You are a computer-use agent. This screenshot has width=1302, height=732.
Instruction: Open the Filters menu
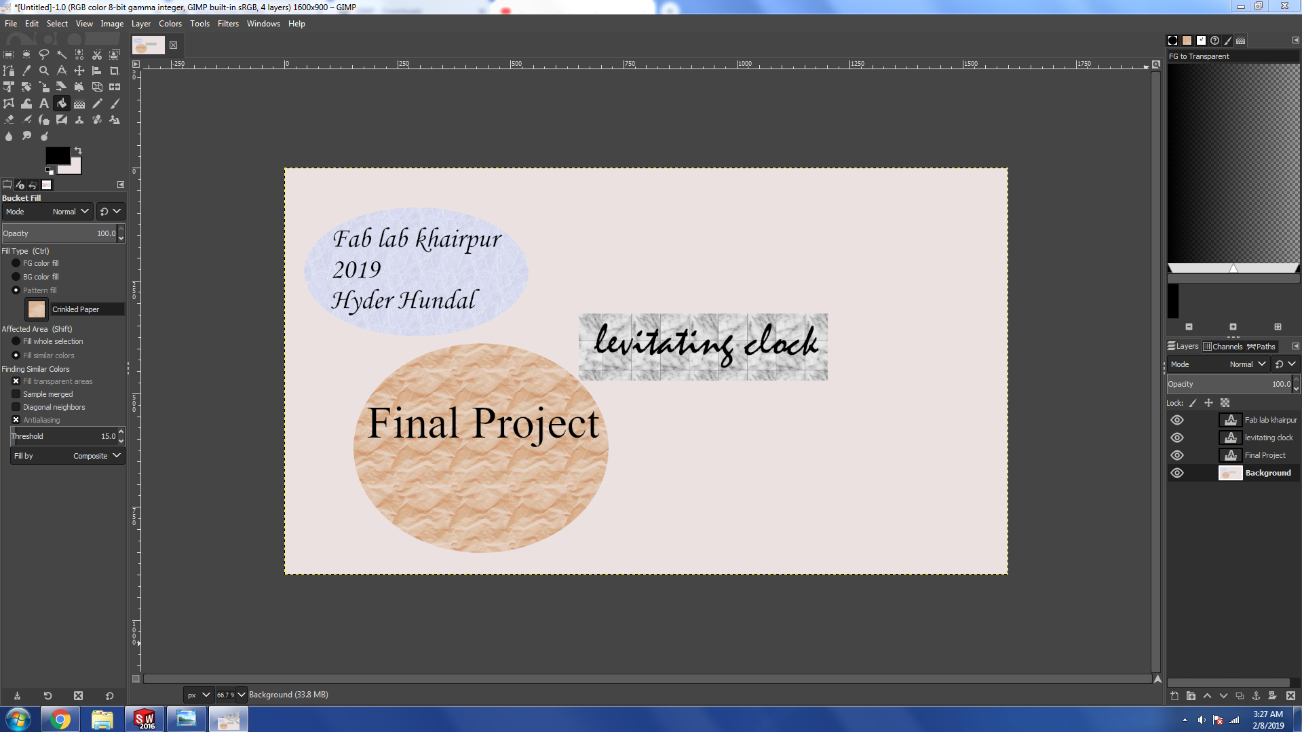coord(228,24)
